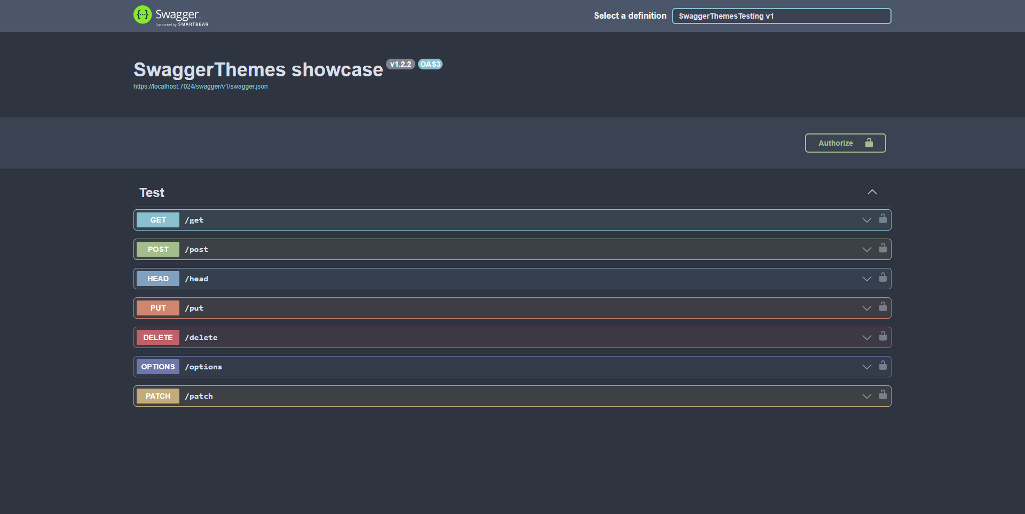The height and width of the screenshot is (514, 1025).
Task: Click the POST method badge
Action: pos(158,249)
